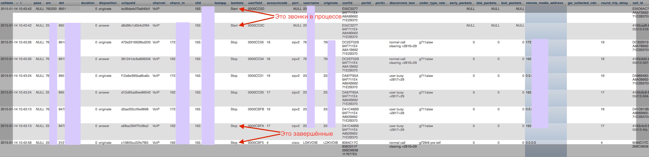Sort by the disposition column header
Screen dimensions: 649x157
(108, 3)
